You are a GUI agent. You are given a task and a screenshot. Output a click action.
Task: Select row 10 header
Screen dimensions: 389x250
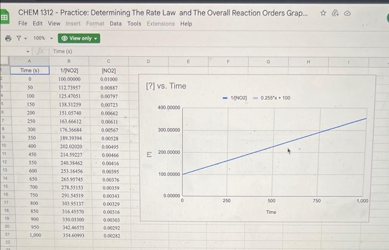[x=4, y=146]
